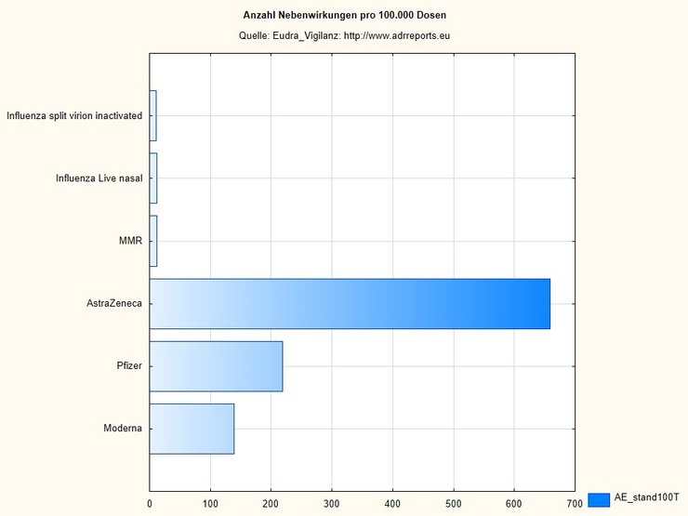
Task: Click the chart title 'Anzahl Nebenwirkungen pro 100.000 Dosen'
Action: tap(344, 15)
